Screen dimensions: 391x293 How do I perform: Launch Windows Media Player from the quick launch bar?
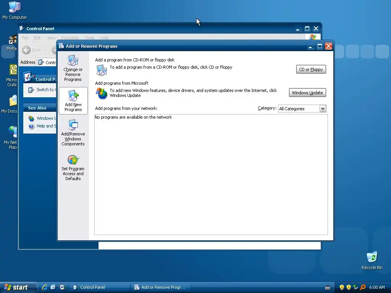(x=62, y=287)
